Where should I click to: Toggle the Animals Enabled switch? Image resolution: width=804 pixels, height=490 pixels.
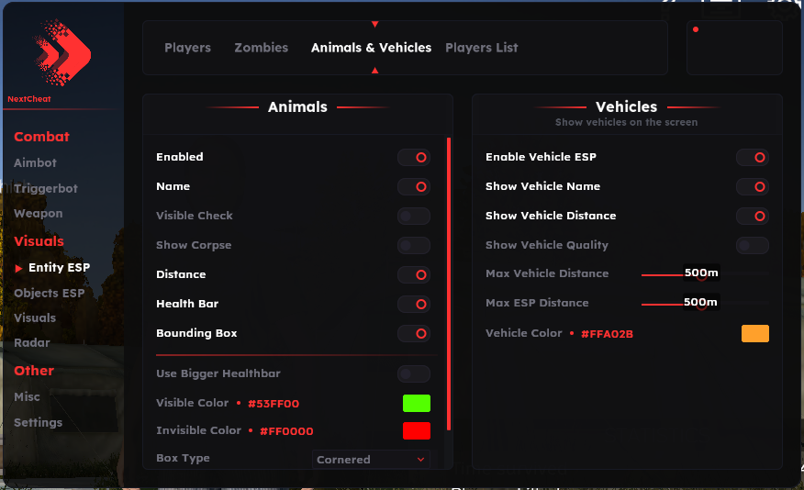point(414,158)
